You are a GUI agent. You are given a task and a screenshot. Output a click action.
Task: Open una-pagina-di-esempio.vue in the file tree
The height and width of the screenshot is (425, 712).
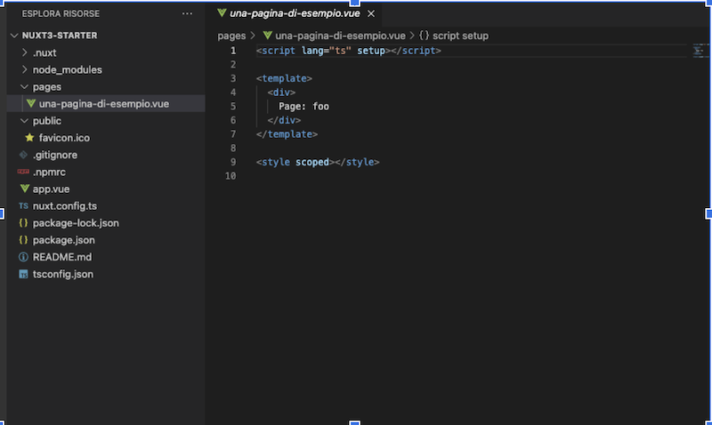pos(104,104)
